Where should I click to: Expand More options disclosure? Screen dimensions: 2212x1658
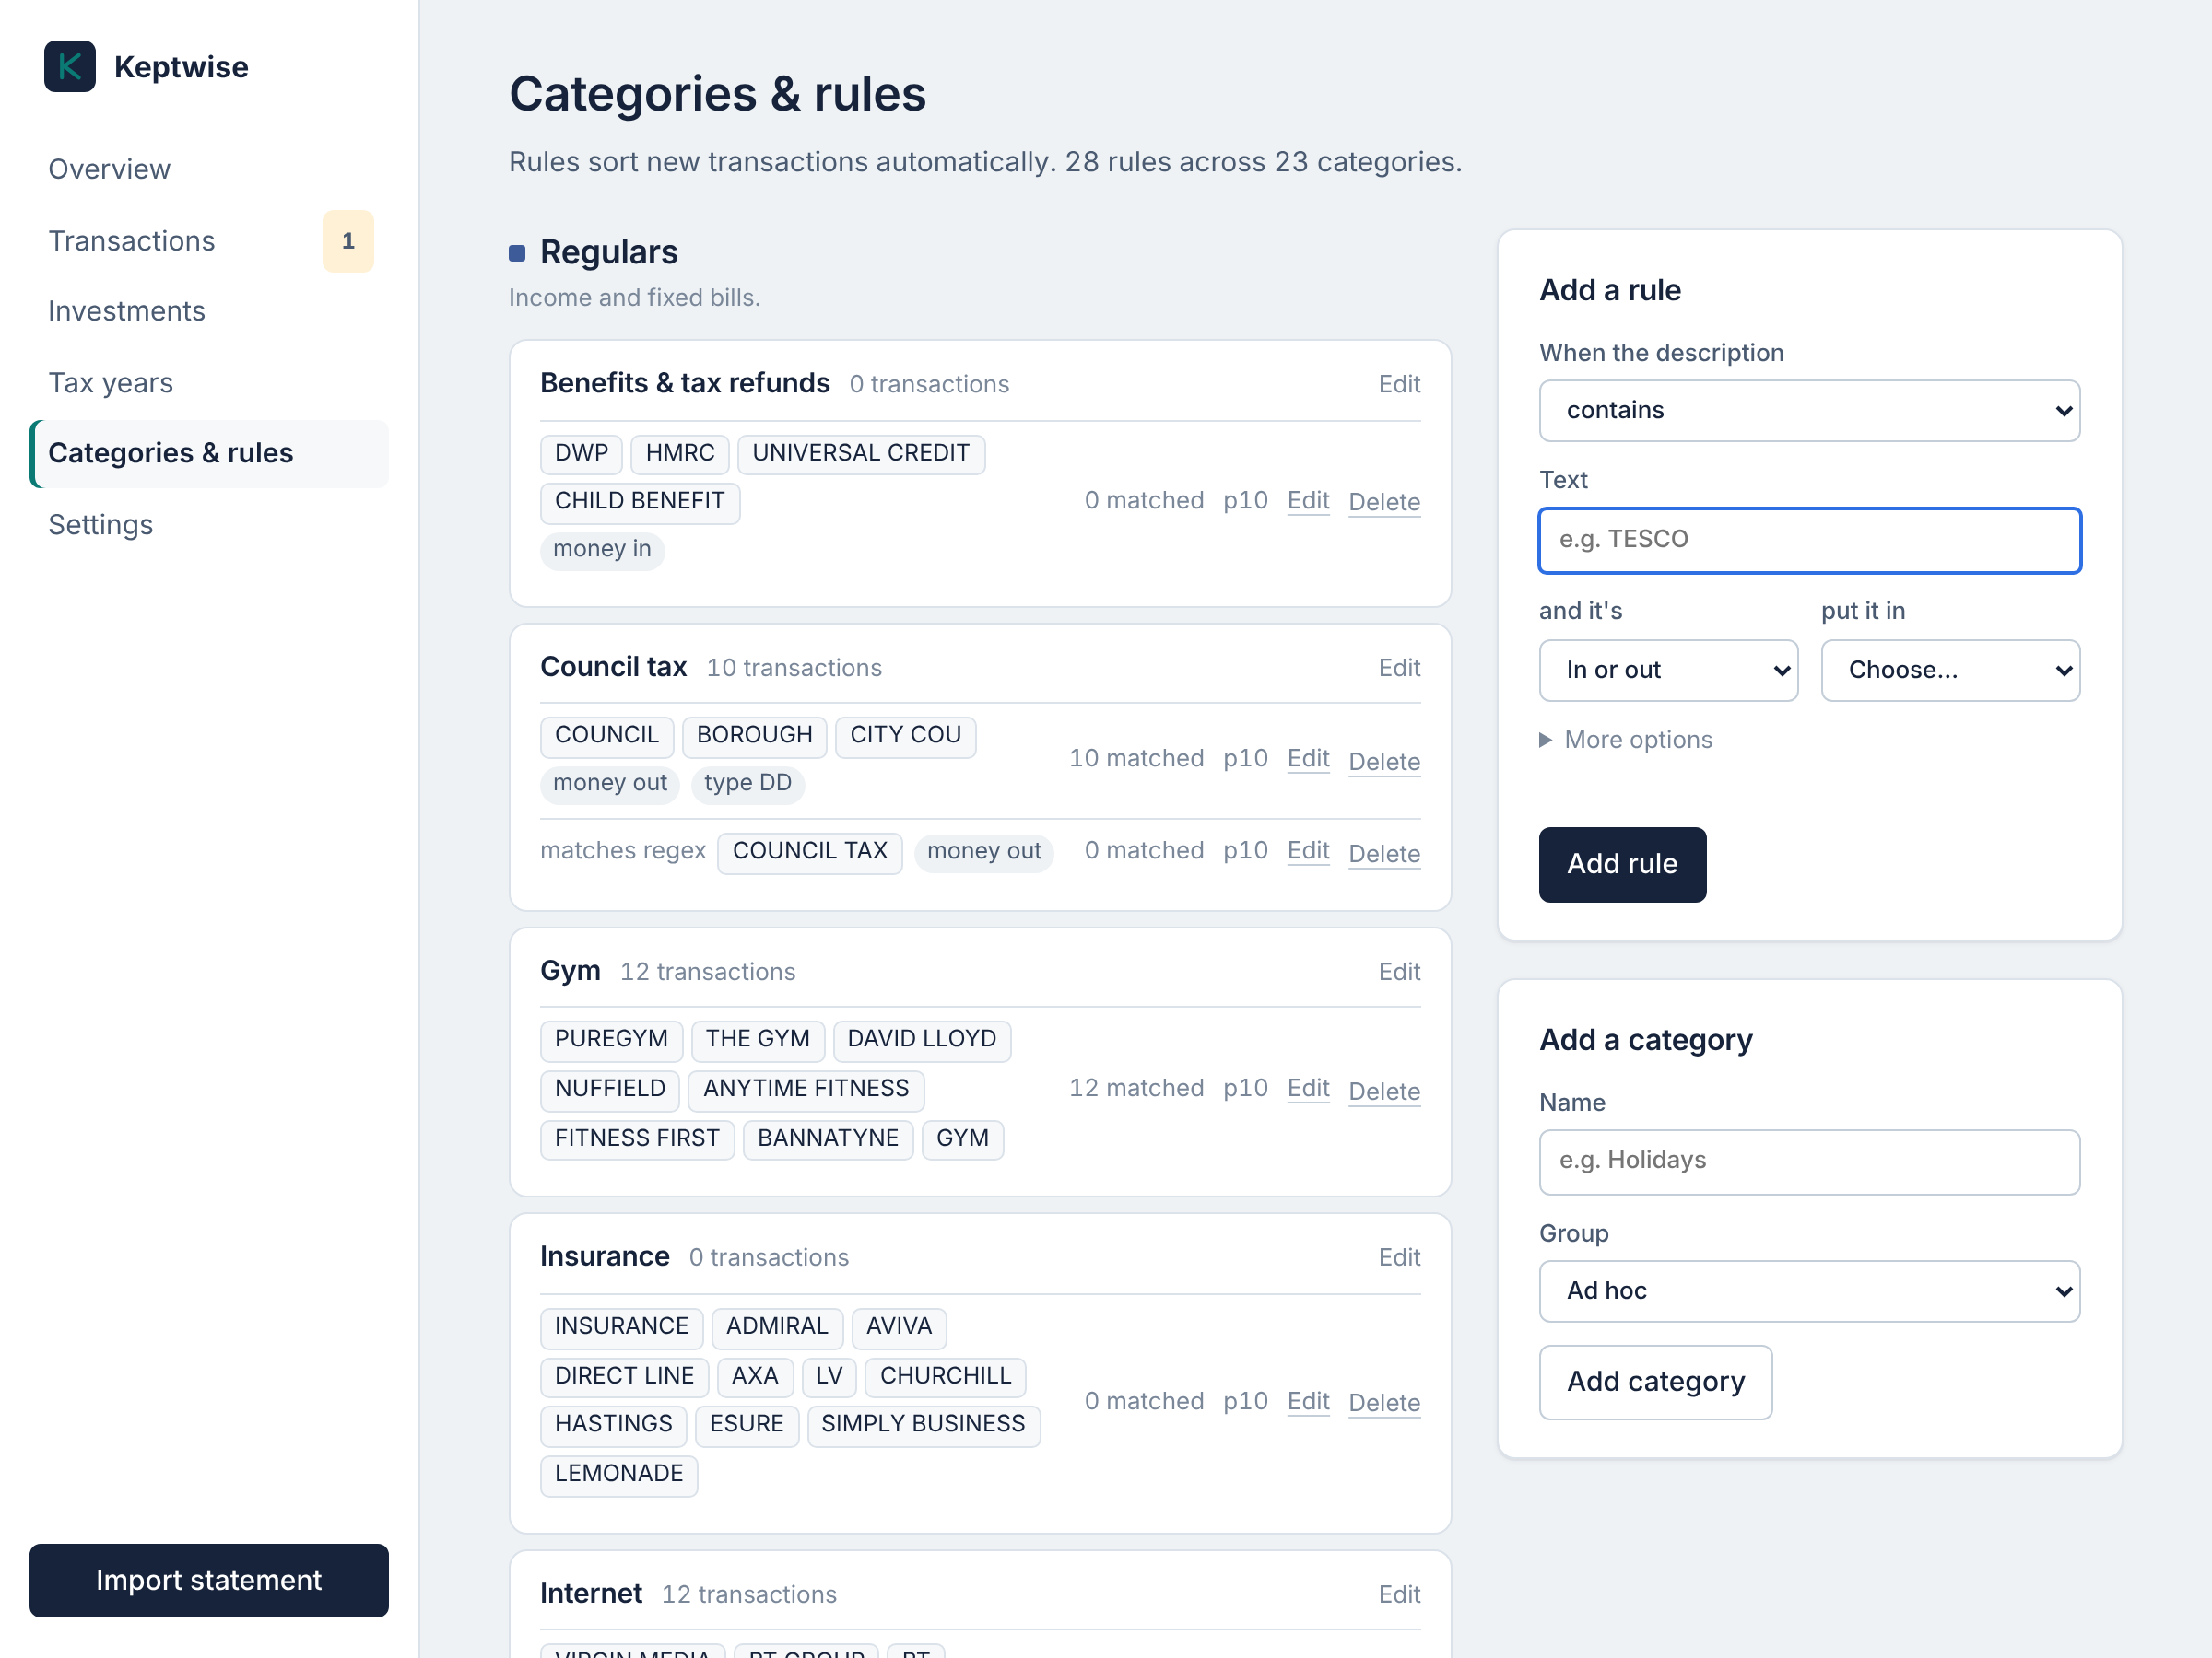click(1625, 740)
